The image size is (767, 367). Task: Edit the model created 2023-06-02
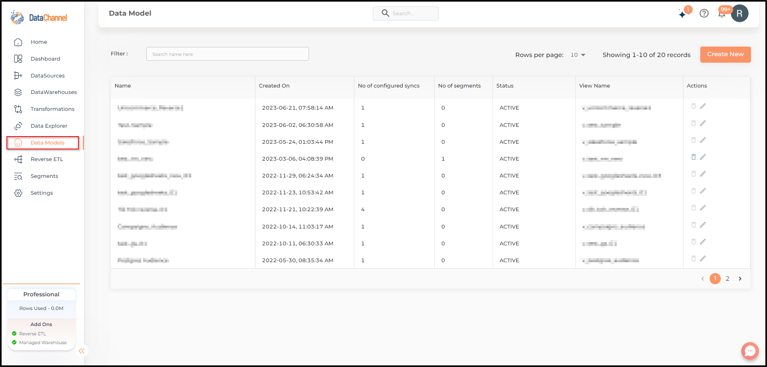coord(703,123)
